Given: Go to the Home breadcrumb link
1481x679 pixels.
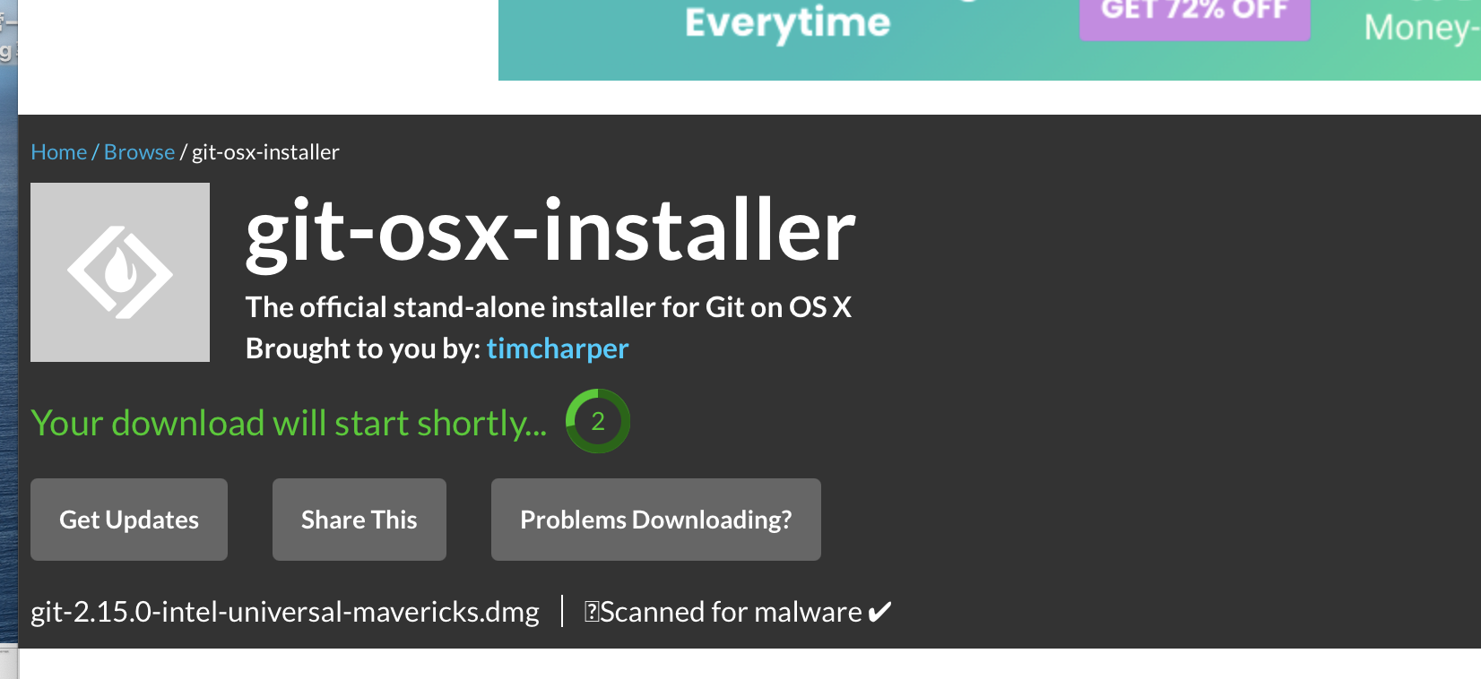Looking at the screenshot, I should (58, 152).
